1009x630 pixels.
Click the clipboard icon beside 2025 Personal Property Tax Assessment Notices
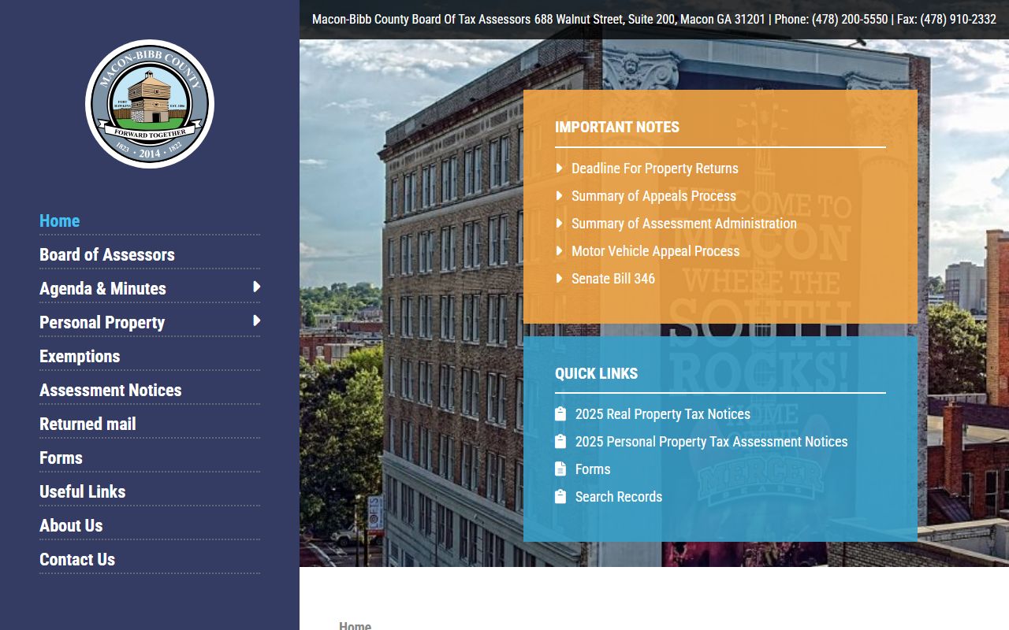coord(560,442)
